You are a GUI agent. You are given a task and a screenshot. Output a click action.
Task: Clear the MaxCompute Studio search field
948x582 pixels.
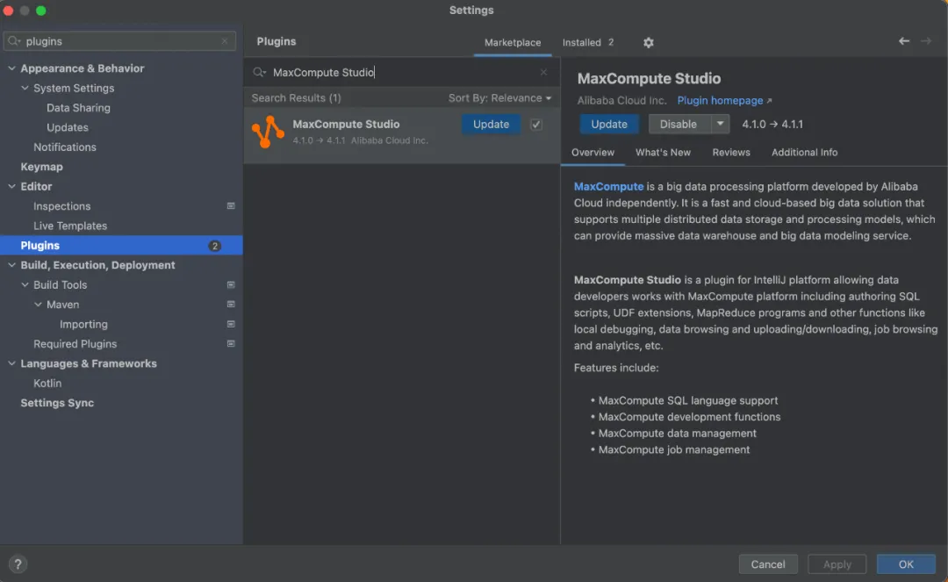coord(543,73)
